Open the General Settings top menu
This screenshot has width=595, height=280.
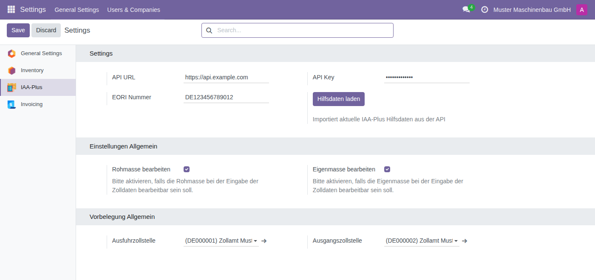[x=76, y=10]
